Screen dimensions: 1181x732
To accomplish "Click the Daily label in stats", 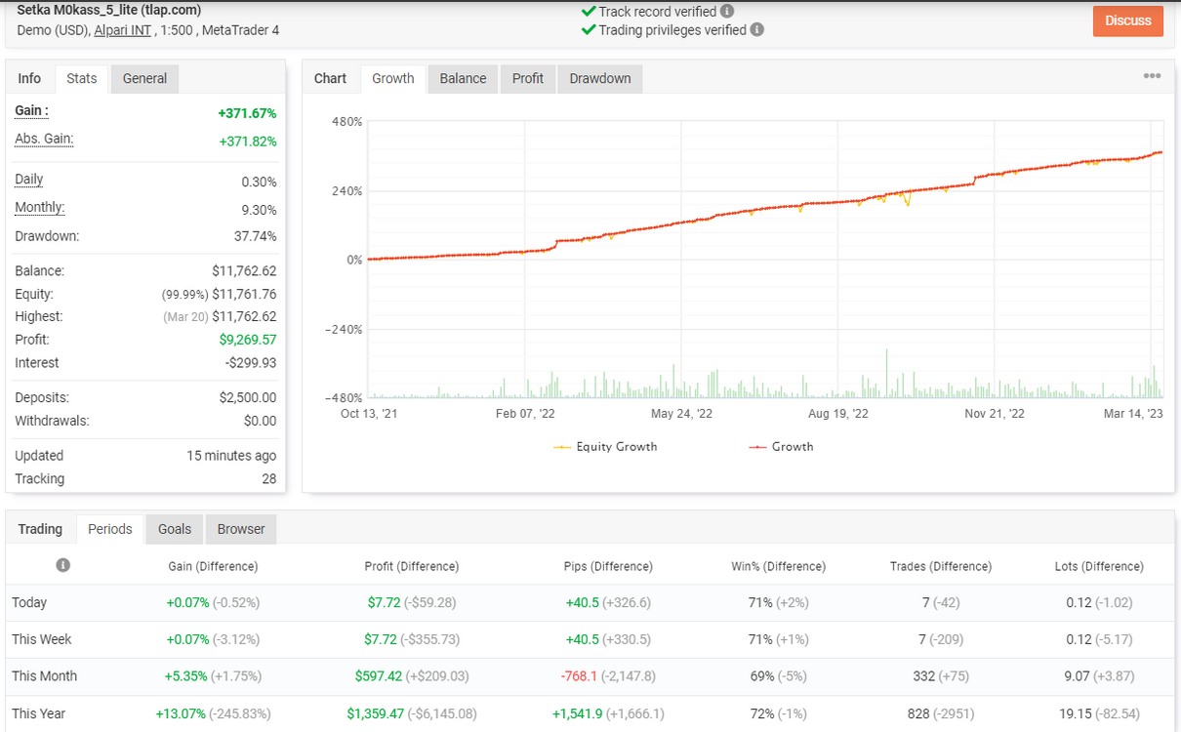I will (29, 180).
